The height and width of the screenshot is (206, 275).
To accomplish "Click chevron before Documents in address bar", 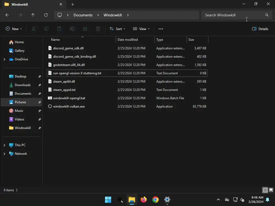I will click(68, 15).
